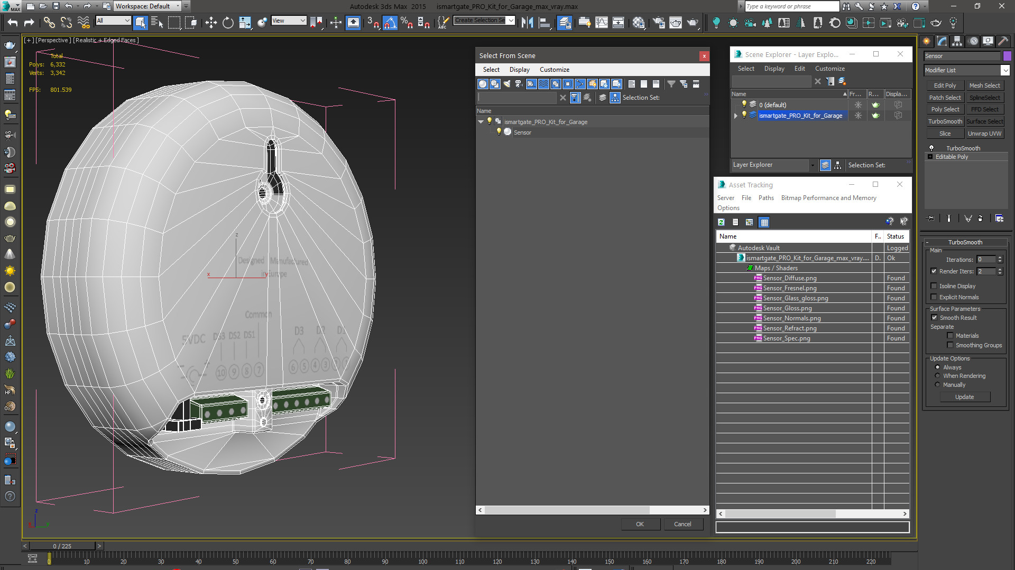Activate the Select Object tool
The width and height of the screenshot is (1015, 570).
pyautogui.click(x=140, y=23)
